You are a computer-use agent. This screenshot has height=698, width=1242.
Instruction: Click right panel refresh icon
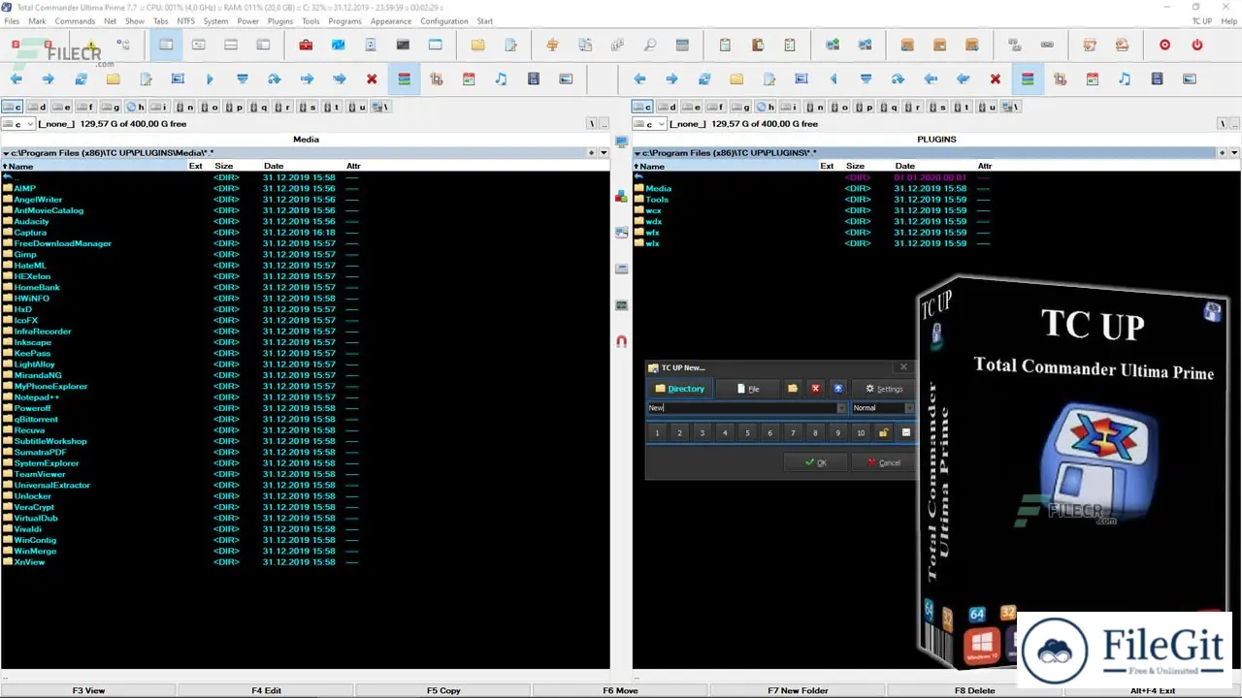coord(703,79)
